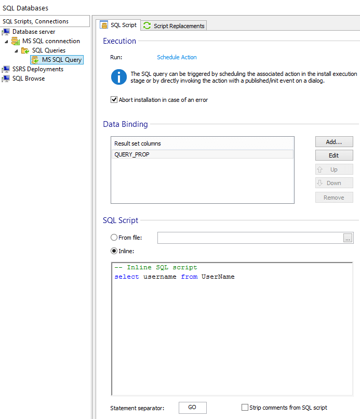Click the Up arrow icon
360x419 pixels.
pos(319,169)
